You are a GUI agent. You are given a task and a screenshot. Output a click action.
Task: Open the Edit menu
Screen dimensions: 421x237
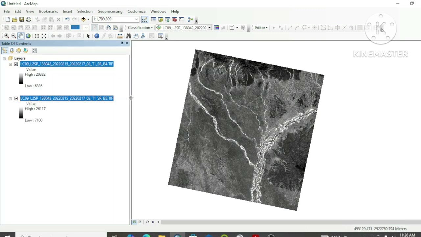point(18,11)
